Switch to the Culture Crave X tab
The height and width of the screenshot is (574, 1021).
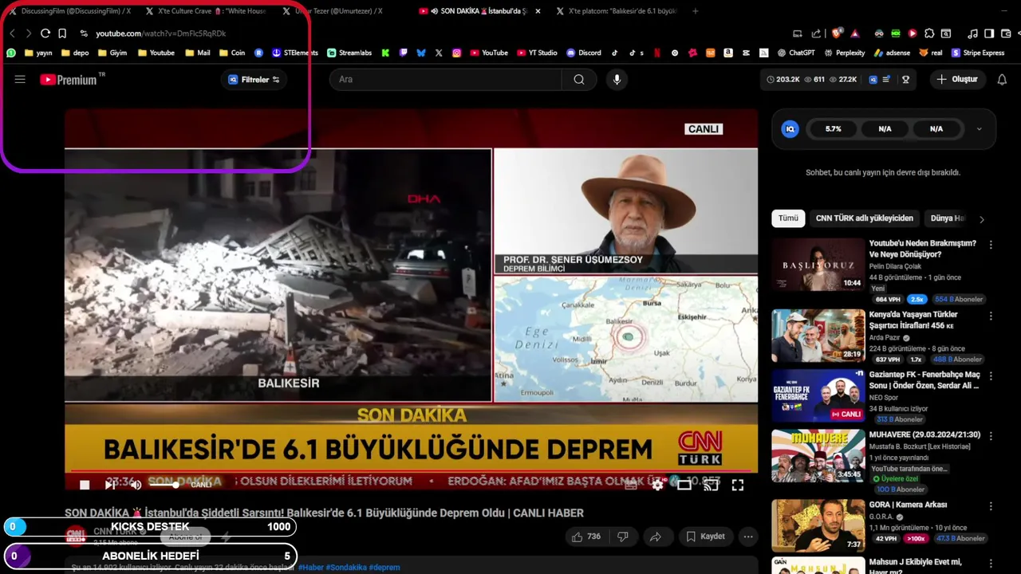pyautogui.click(x=206, y=11)
